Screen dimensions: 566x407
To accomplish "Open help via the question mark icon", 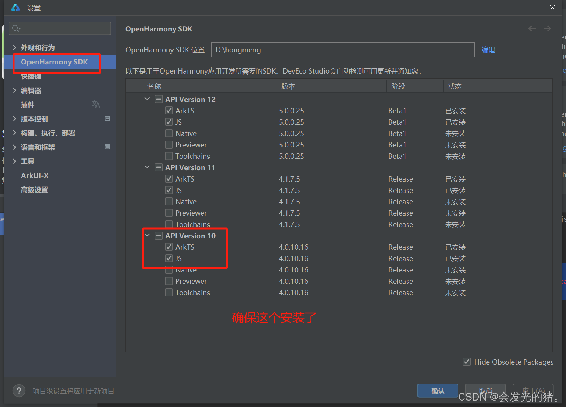I will point(19,391).
